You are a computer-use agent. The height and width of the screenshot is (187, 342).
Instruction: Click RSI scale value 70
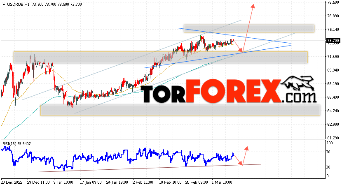point(329,152)
